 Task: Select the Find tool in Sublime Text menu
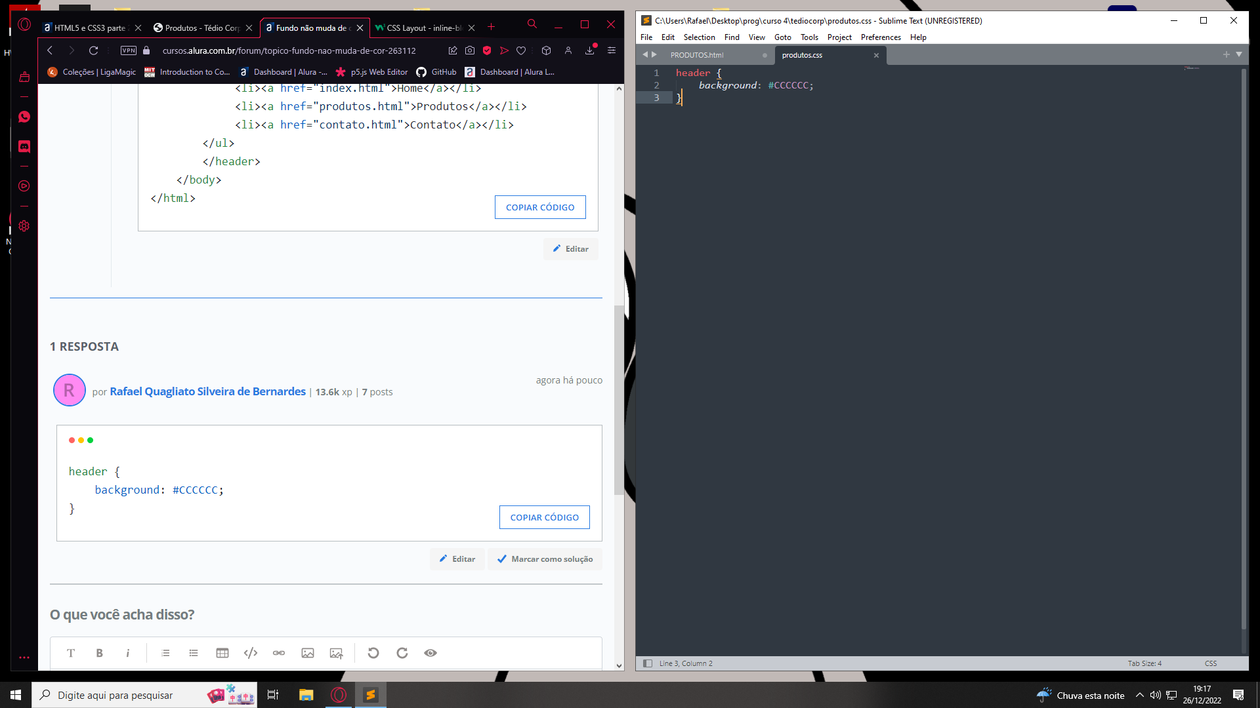[x=731, y=37]
